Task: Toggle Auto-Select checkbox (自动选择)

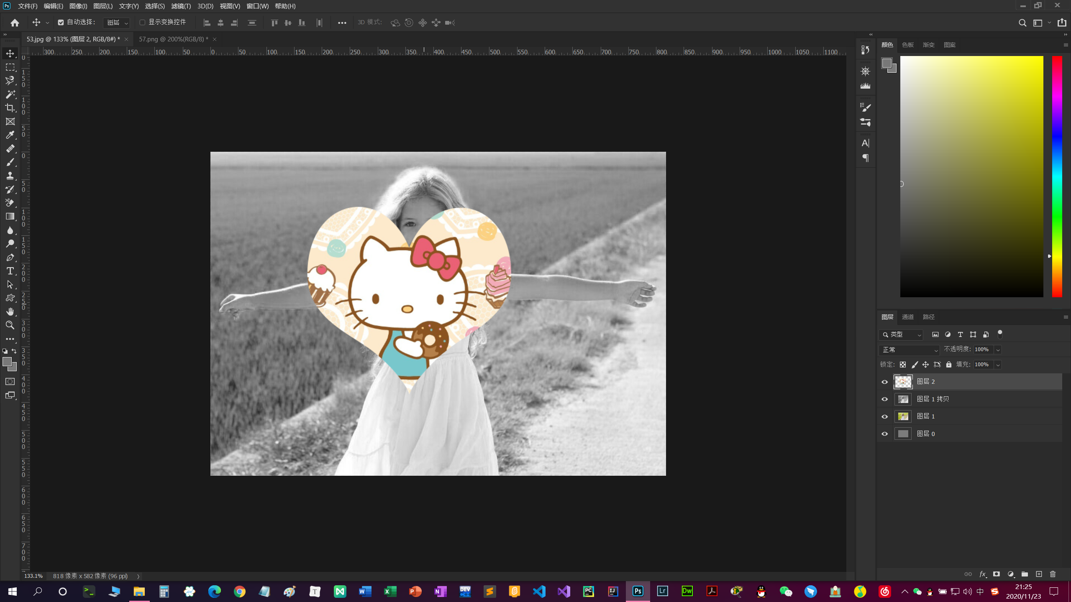Action: point(61,23)
